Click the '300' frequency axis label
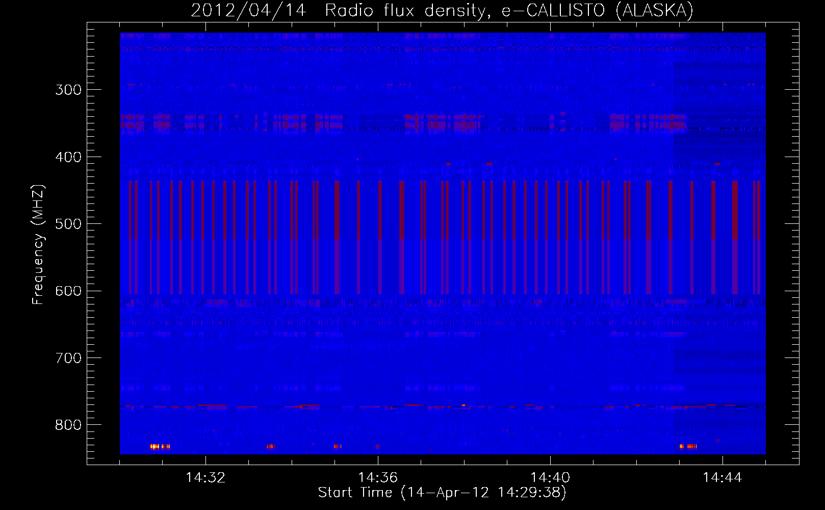Viewport: 825px width, 510px height. (x=68, y=90)
